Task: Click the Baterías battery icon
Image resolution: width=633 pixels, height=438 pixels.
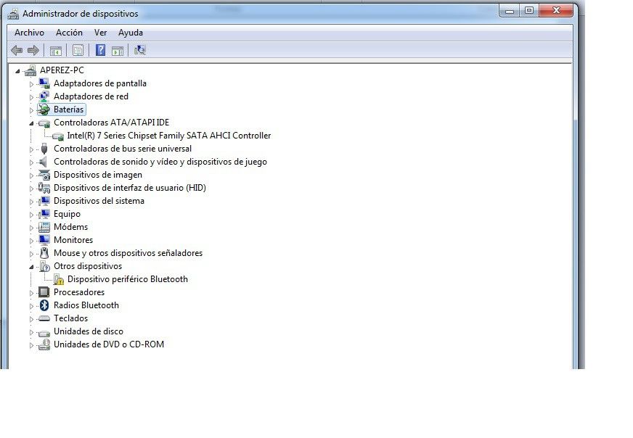Action: point(44,109)
